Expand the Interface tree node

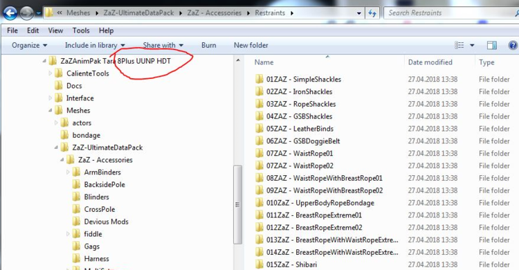(51, 98)
